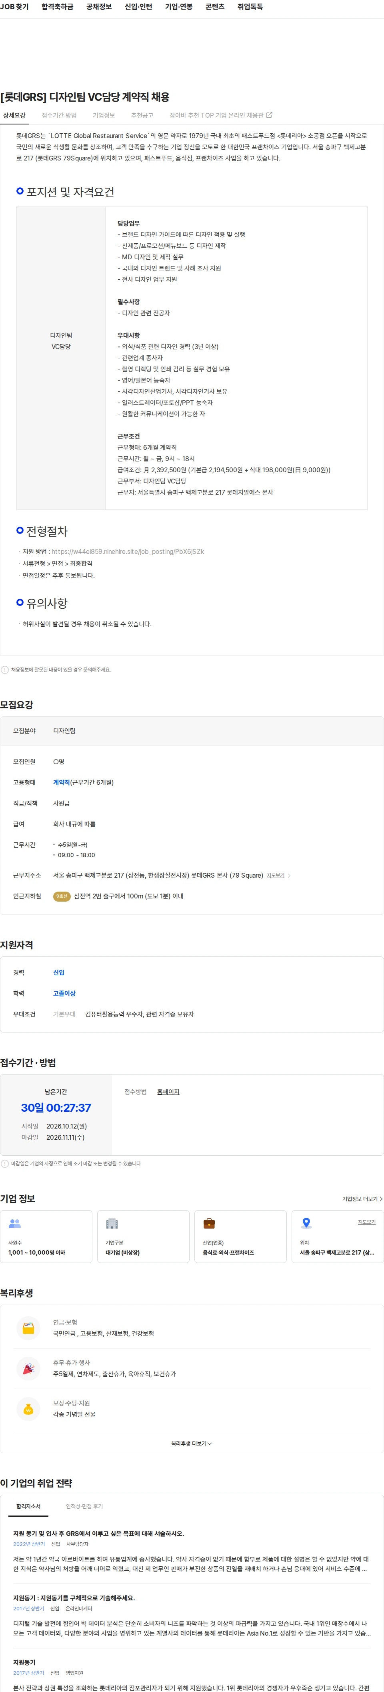Expand 복리후생 더보기
The height and width of the screenshot is (1692, 384).
click(192, 1443)
